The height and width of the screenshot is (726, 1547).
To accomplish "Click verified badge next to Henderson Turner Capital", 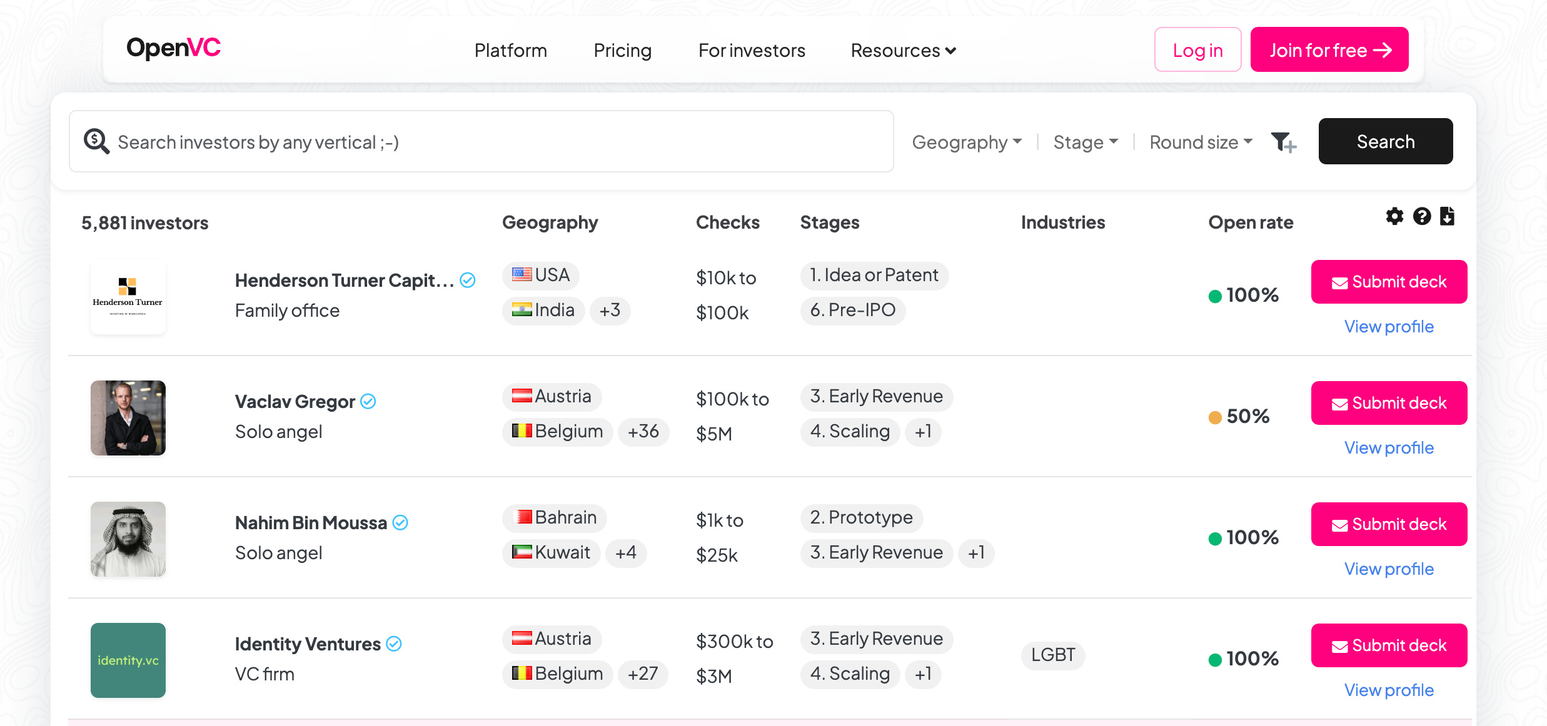I will click(x=468, y=280).
